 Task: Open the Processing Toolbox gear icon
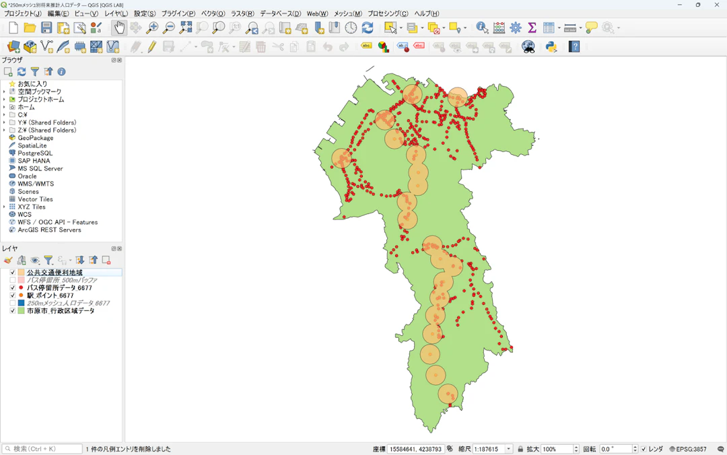[516, 28]
